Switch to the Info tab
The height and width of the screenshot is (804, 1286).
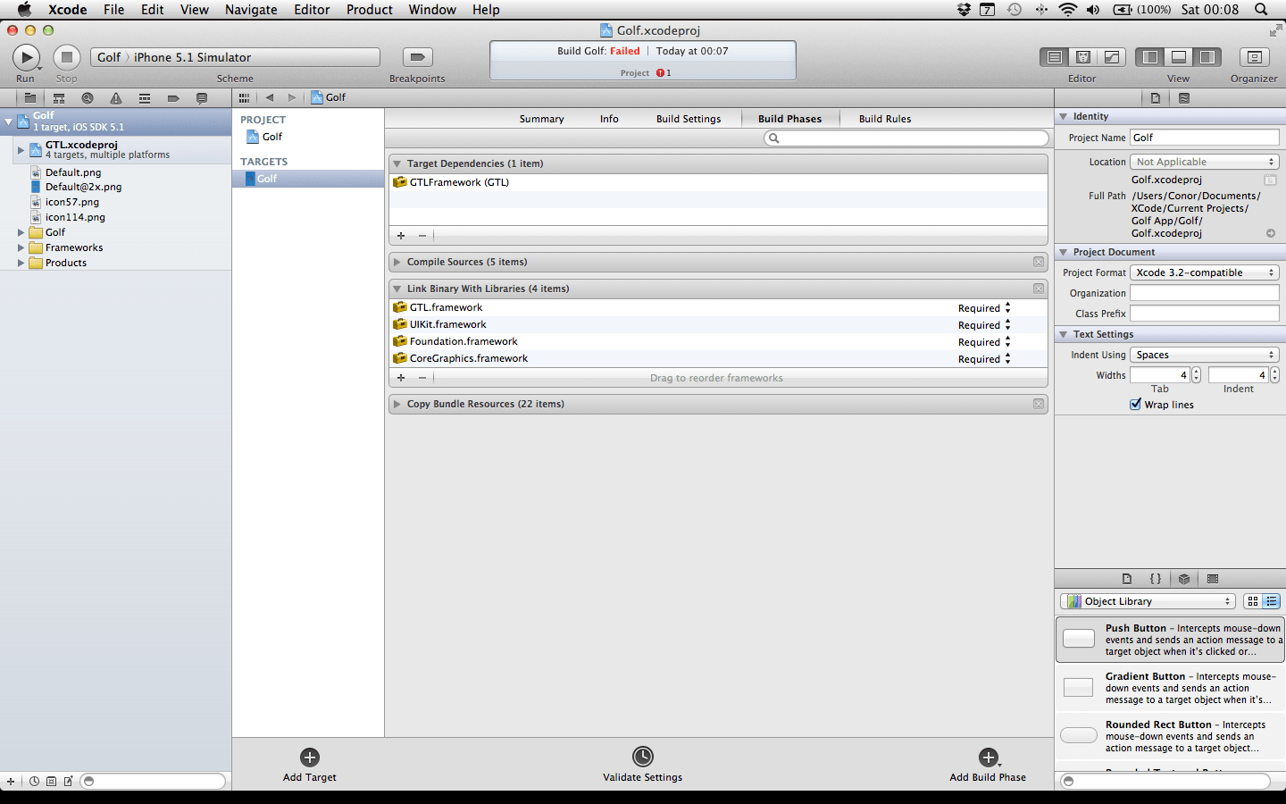(609, 119)
